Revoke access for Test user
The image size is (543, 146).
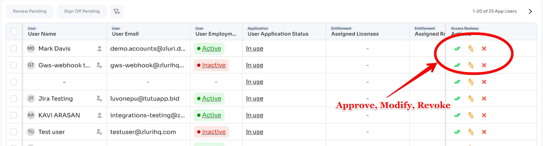484,132
